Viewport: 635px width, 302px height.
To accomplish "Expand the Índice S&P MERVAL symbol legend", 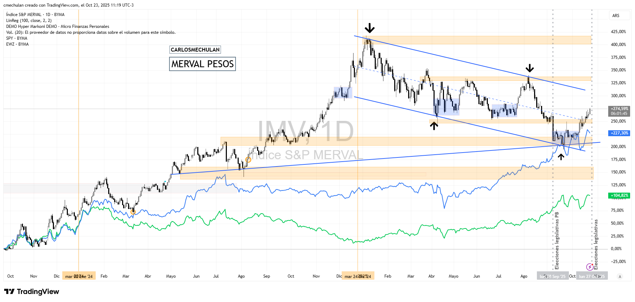I will pos(35,15).
